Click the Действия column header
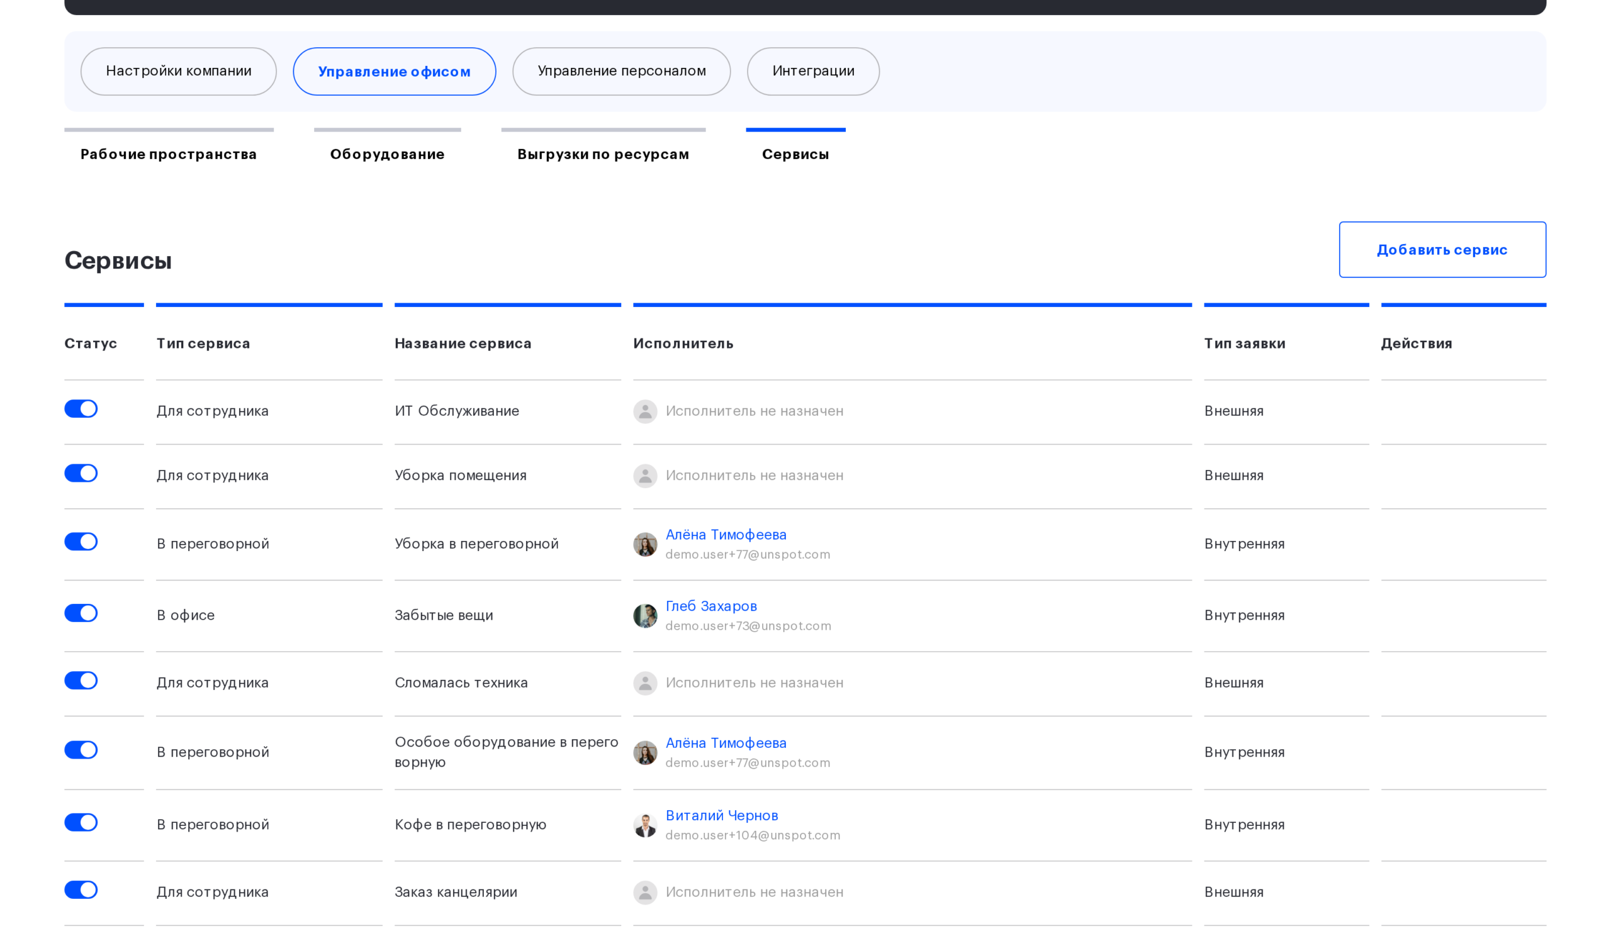1611x931 pixels. pos(1417,343)
